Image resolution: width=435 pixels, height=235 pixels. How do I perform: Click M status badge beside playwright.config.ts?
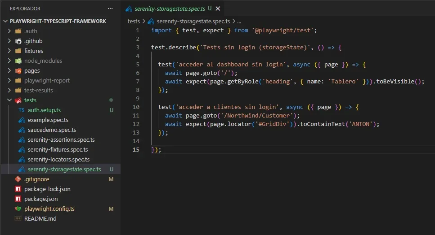111,209
